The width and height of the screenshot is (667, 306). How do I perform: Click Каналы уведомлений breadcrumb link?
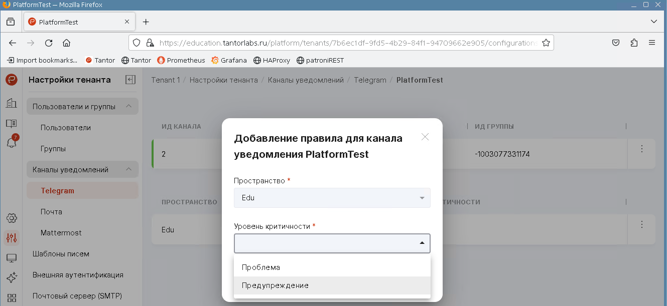point(306,80)
